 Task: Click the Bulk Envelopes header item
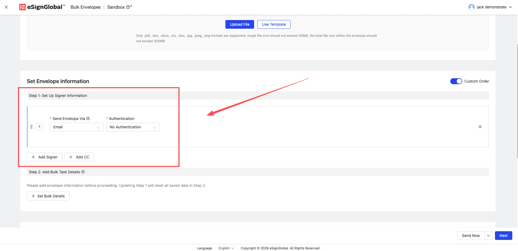click(x=86, y=7)
